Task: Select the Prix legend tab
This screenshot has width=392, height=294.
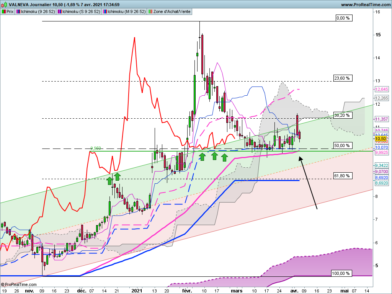Action: [x=8, y=11]
